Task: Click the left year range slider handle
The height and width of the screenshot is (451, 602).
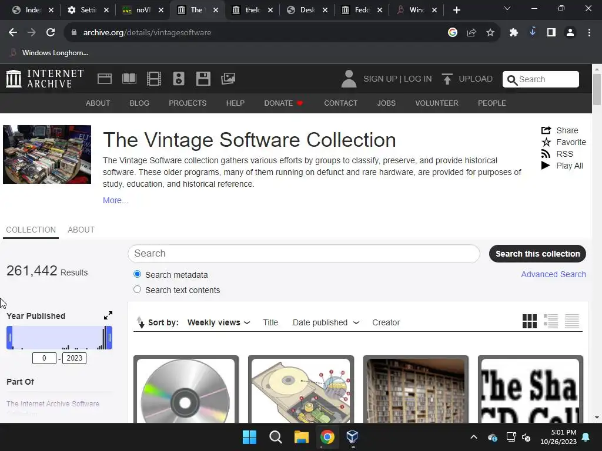Action: click(x=9, y=338)
